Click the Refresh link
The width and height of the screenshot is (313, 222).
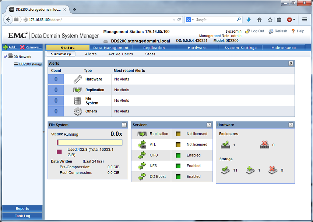click(x=278, y=31)
